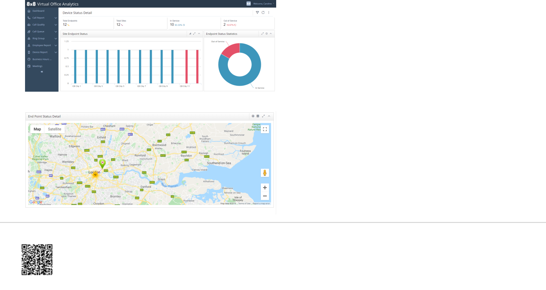This screenshot has width=546, height=290.
Task: Click the globe icon in End Point Status Detail
Action: click(253, 116)
